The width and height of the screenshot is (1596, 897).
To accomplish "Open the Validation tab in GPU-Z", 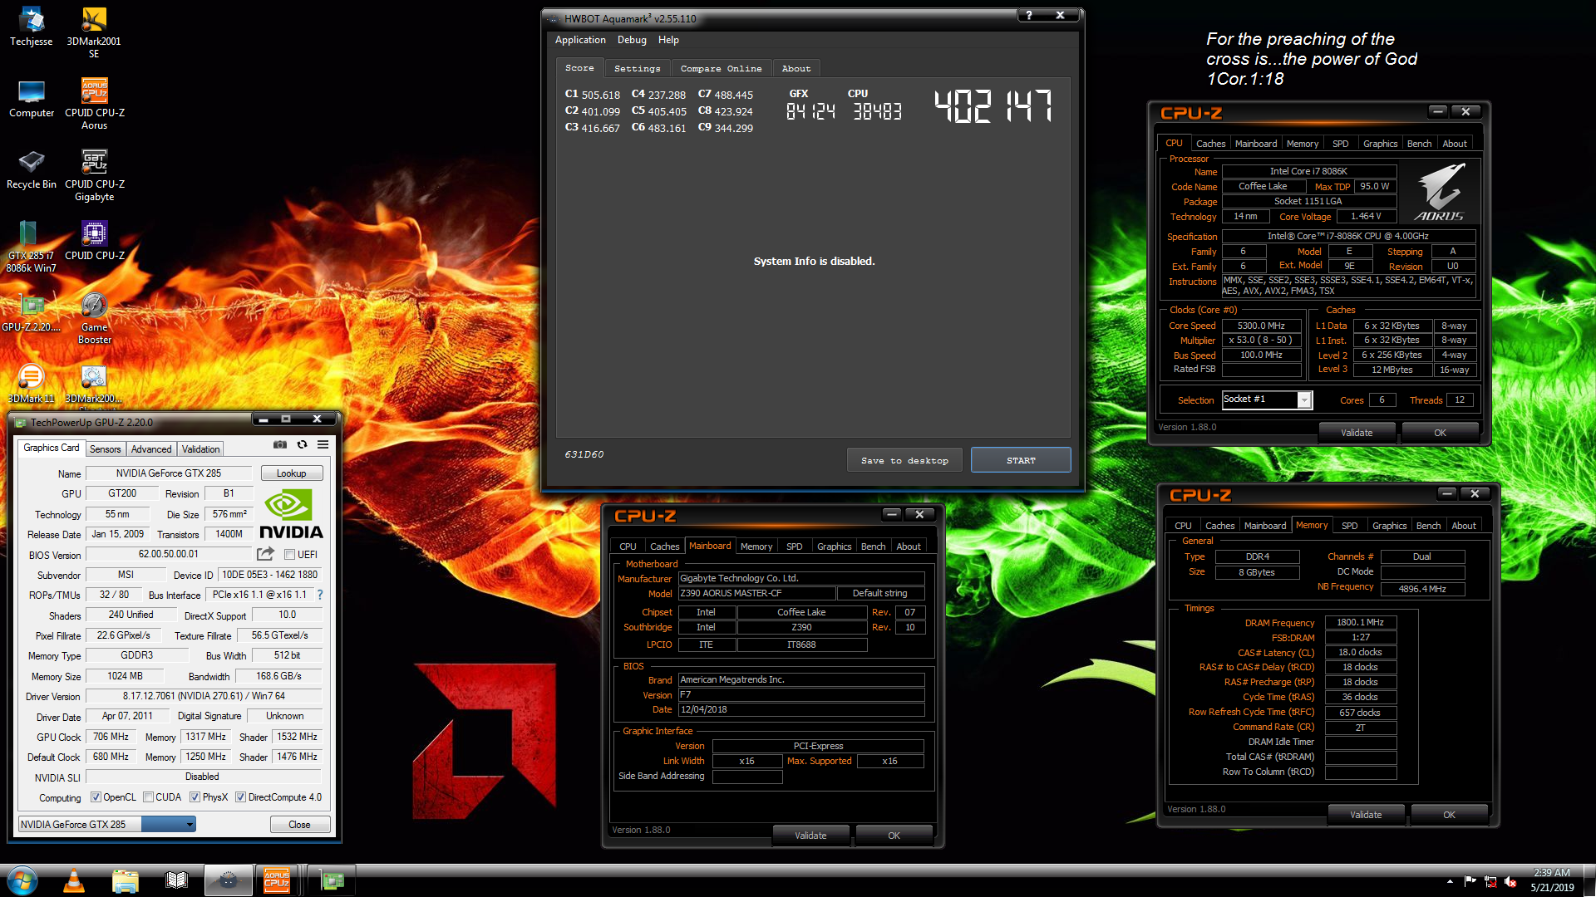I will click(x=201, y=449).
